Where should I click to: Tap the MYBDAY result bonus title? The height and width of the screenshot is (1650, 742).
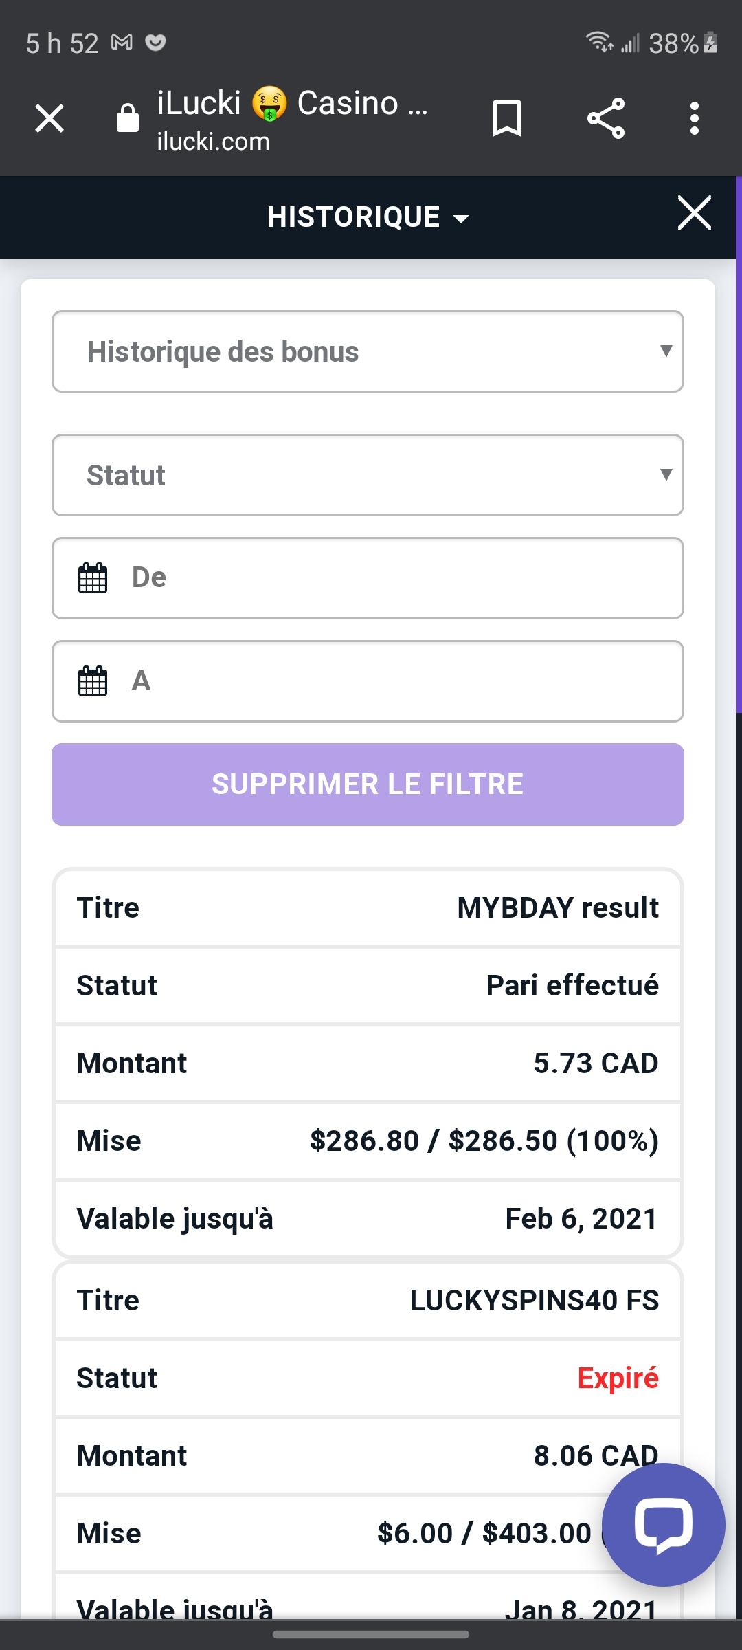tap(557, 907)
